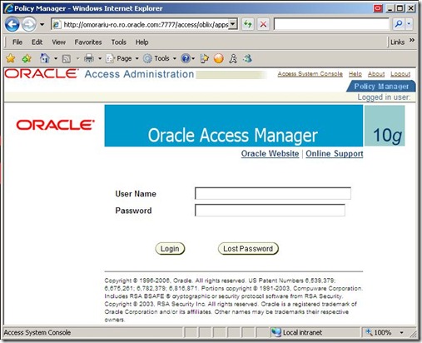This screenshot has height=343, width=422.
Task: Open the feeds dropdown arrow
Action: point(77,58)
